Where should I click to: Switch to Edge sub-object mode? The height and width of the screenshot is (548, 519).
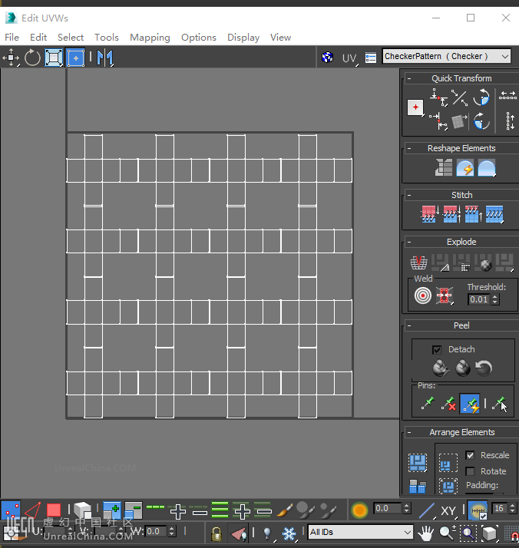(32, 510)
